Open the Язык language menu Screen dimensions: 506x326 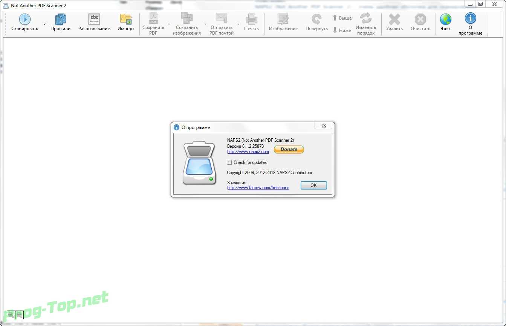[x=445, y=23]
